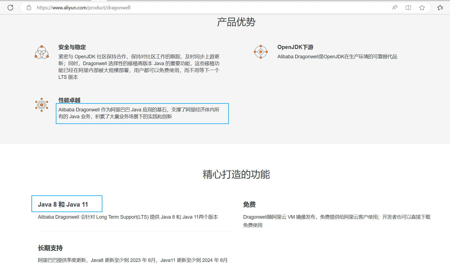Viewport: 450px width, 266px height.
Task: Click the 安全与稳定 three-circle icon
Action: (42, 52)
